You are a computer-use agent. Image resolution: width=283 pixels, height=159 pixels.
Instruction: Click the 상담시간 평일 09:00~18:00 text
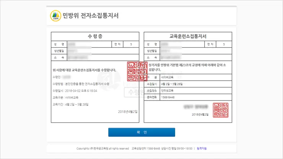tap(177, 149)
